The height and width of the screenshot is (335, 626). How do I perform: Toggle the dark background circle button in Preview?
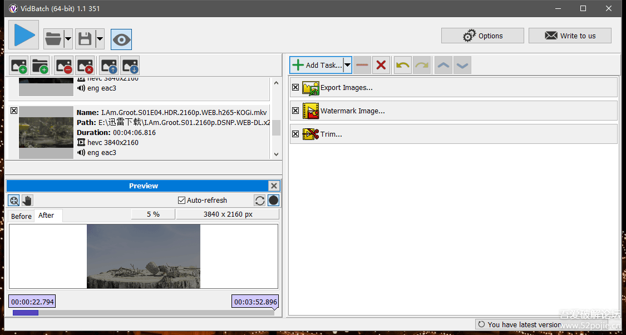tap(273, 200)
